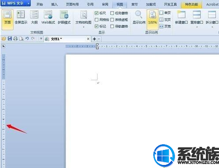219x168 pixels.
Task: Open the 显示比例 zoom dialog
Action: [x=139, y=17]
